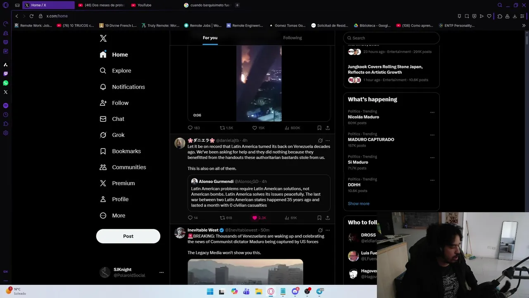Viewport: 529px width, 298px height.
Task: Open File Explorer from the taskbar
Action: 259,291
